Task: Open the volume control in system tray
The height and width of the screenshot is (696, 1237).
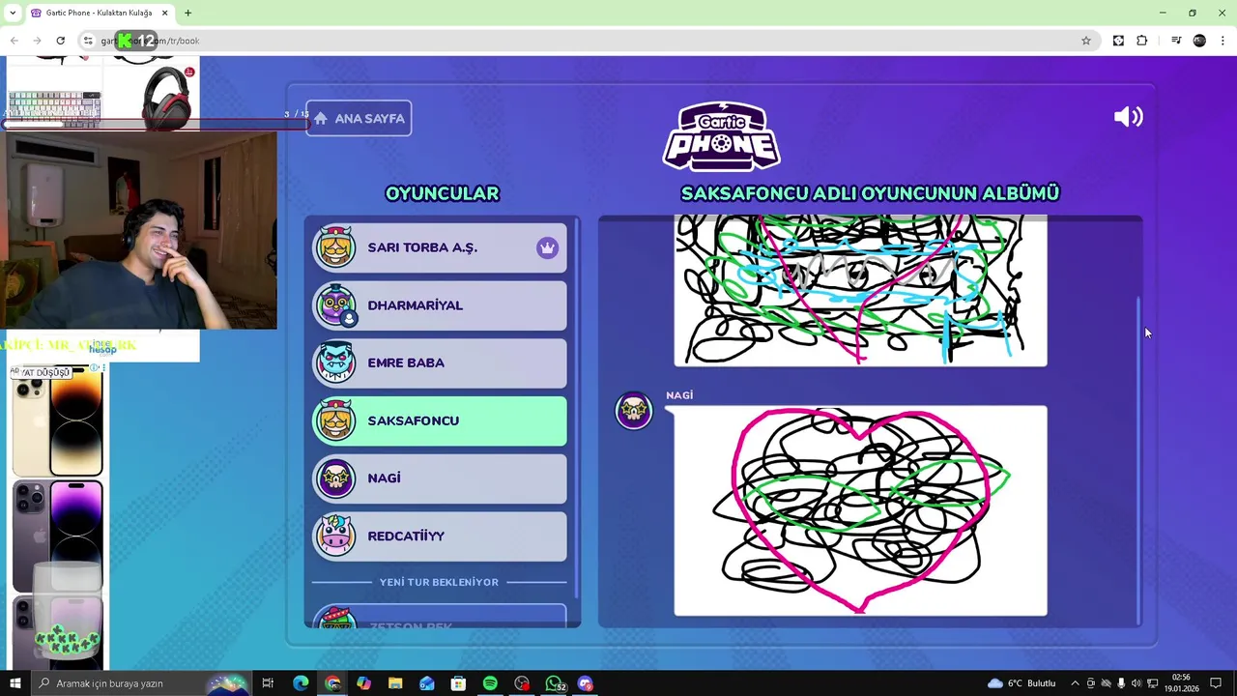Action: pyautogui.click(x=1136, y=683)
